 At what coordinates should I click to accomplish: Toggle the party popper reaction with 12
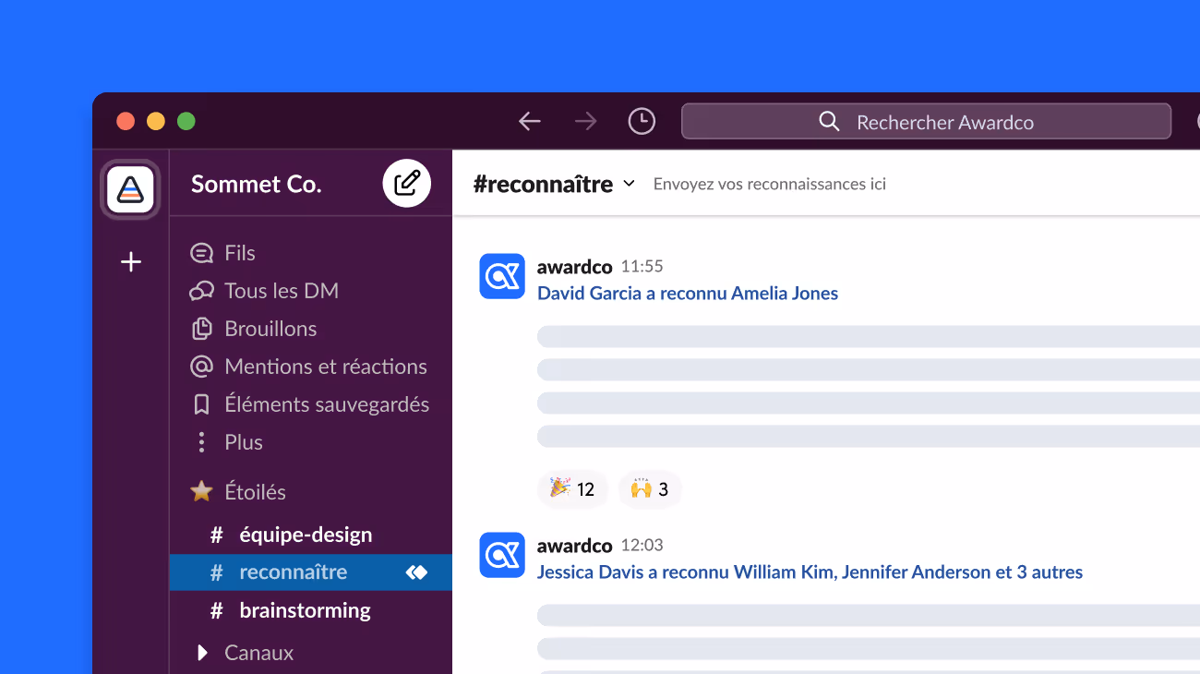coord(572,488)
